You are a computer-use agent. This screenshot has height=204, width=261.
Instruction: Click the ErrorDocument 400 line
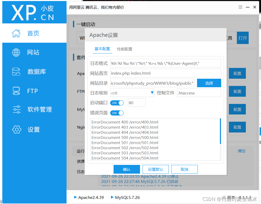coord(125,122)
